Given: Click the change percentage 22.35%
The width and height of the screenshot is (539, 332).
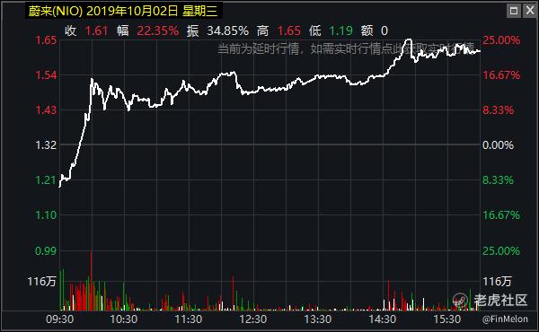Looking at the screenshot, I should click(158, 31).
